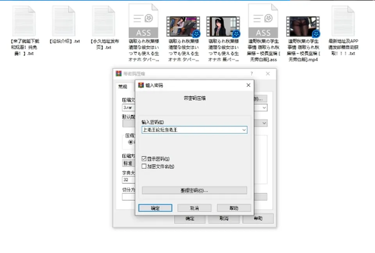The image size is (375, 253).
Task: Click the ? help icon in 带密码压缩 title bar
Action: click(252, 74)
